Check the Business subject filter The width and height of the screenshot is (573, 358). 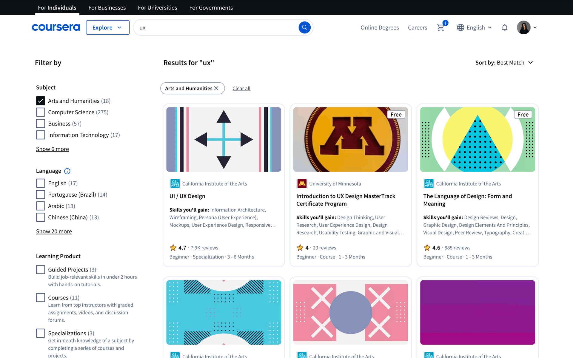tap(41, 124)
